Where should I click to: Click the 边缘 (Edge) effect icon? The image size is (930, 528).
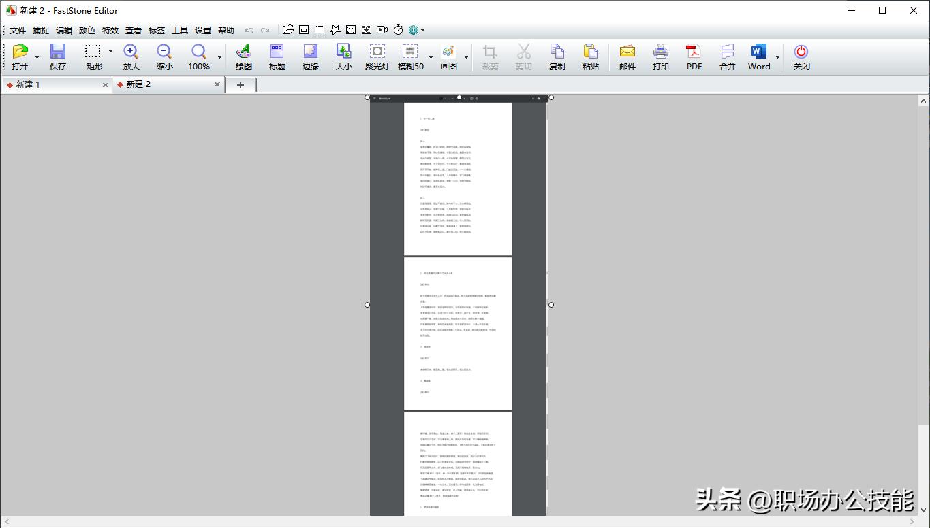coord(311,56)
